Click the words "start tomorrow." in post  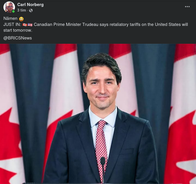[x=18, y=30]
